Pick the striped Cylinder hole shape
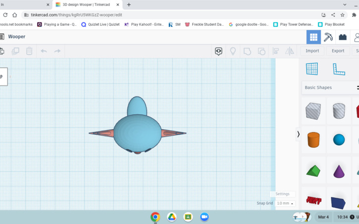359x224 pixels. 339,111
